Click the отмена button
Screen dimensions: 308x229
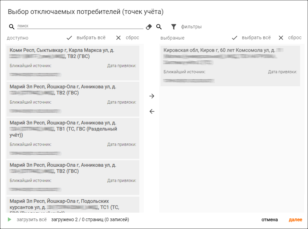pyautogui.click(x=269, y=219)
